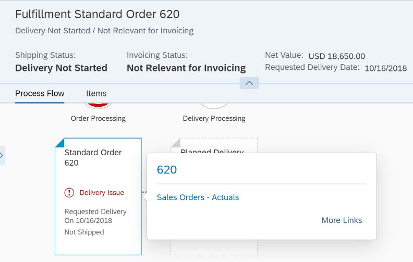Click the Delivery Processing lane label
The height and width of the screenshot is (262, 413).
[x=214, y=118]
